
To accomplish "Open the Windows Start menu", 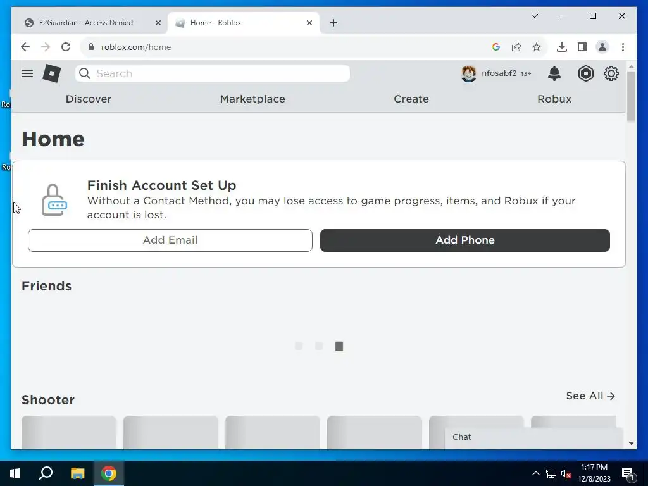I will click(15, 473).
